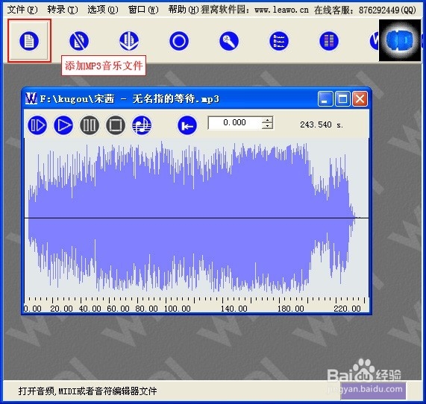Open audio file with the document icon
Viewport: 426px width, 404px height.
pos(29,41)
